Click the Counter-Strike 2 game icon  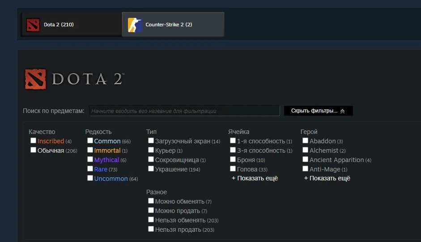point(135,25)
